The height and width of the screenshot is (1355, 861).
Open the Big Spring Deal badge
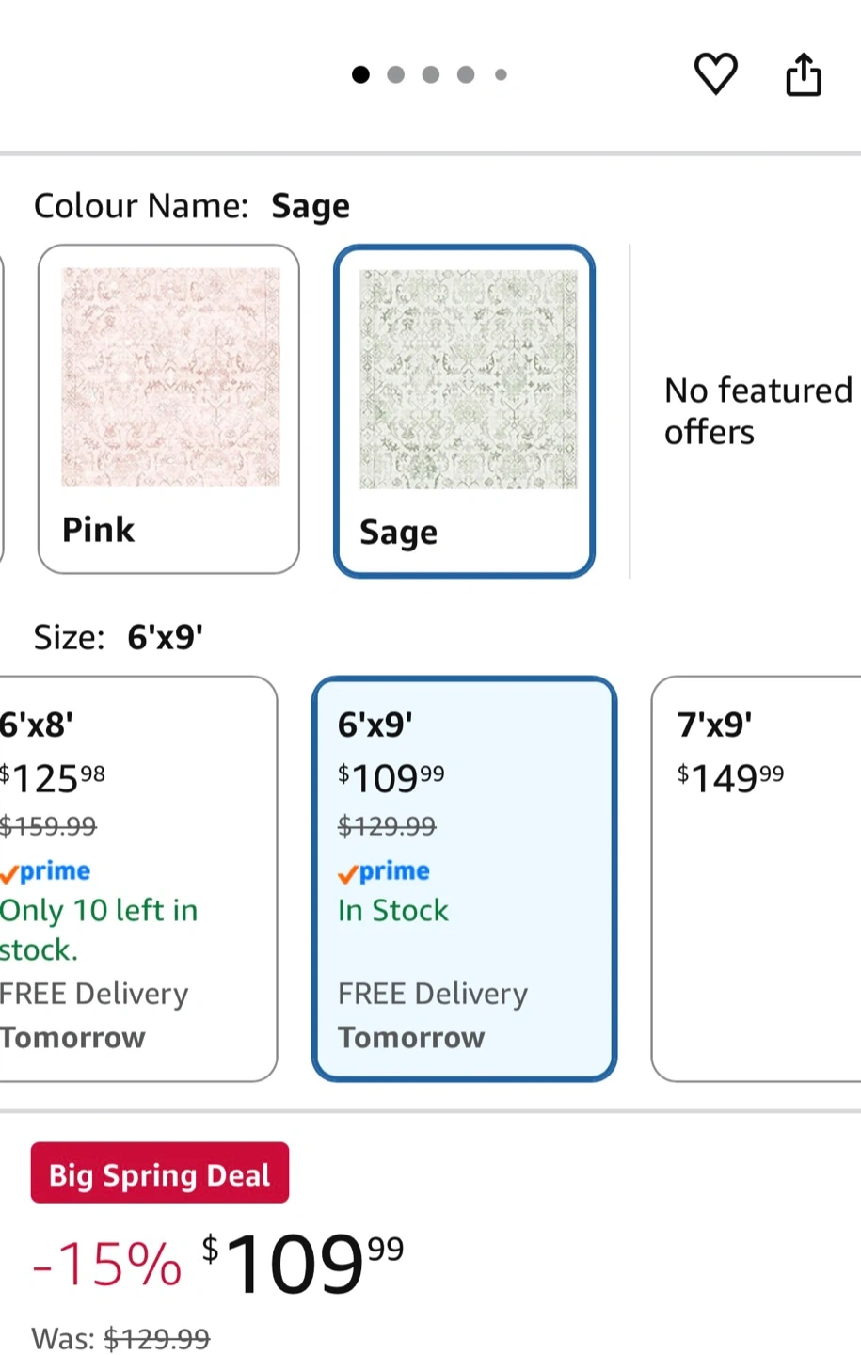(x=160, y=1173)
